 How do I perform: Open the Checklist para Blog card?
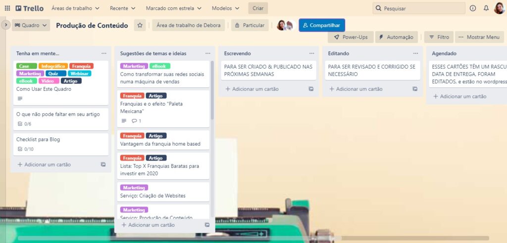point(61,144)
